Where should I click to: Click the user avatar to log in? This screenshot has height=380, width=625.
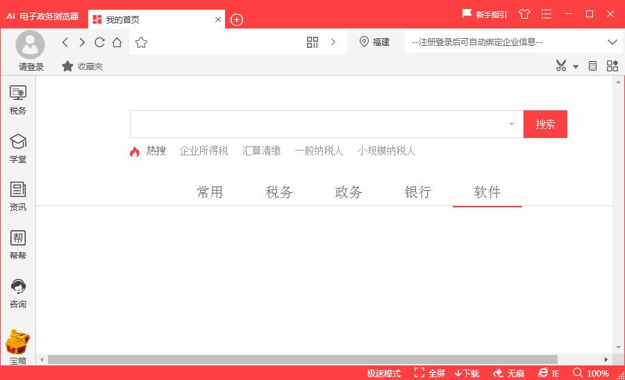31,44
